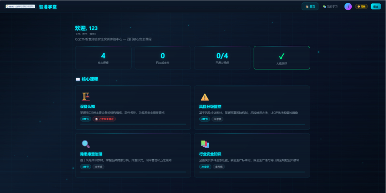Select the 已通过课程 stat card showing 0/4

222,57
